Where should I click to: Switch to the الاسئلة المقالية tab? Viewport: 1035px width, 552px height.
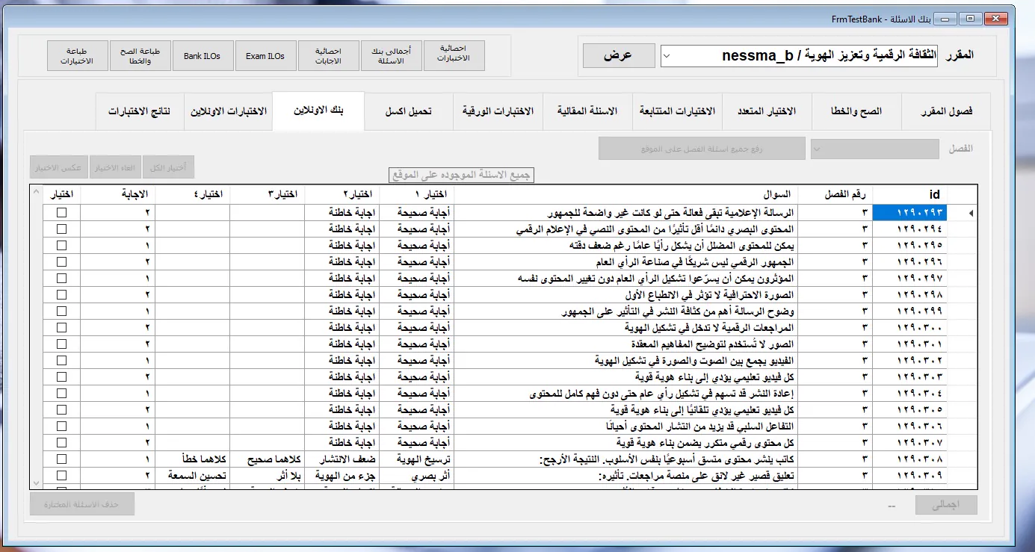[587, 111]
